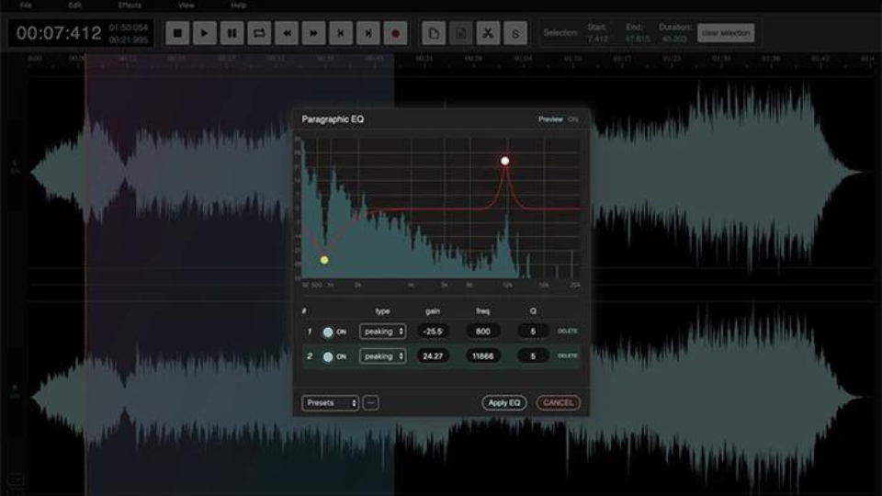Click the clear selection button
The width and height of the screenshot is (882, 496).
pos(726,33)
